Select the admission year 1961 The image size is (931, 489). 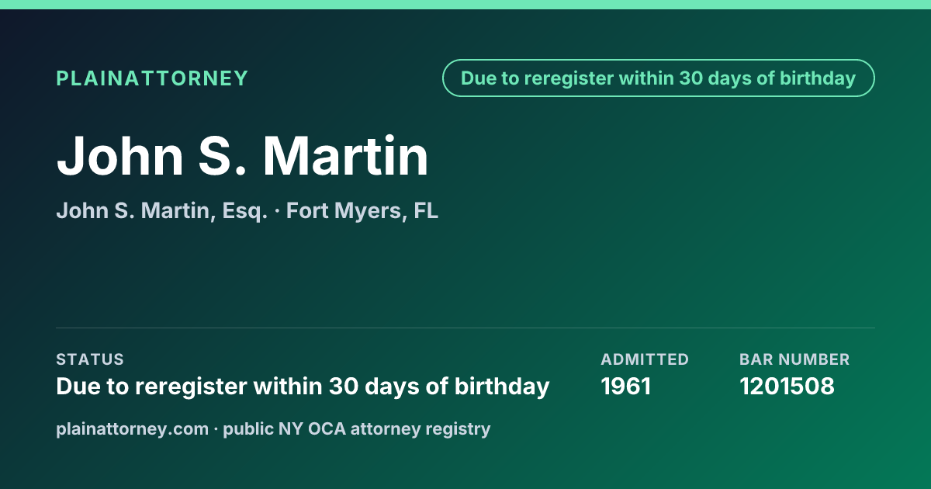click(x=626, y=386)
